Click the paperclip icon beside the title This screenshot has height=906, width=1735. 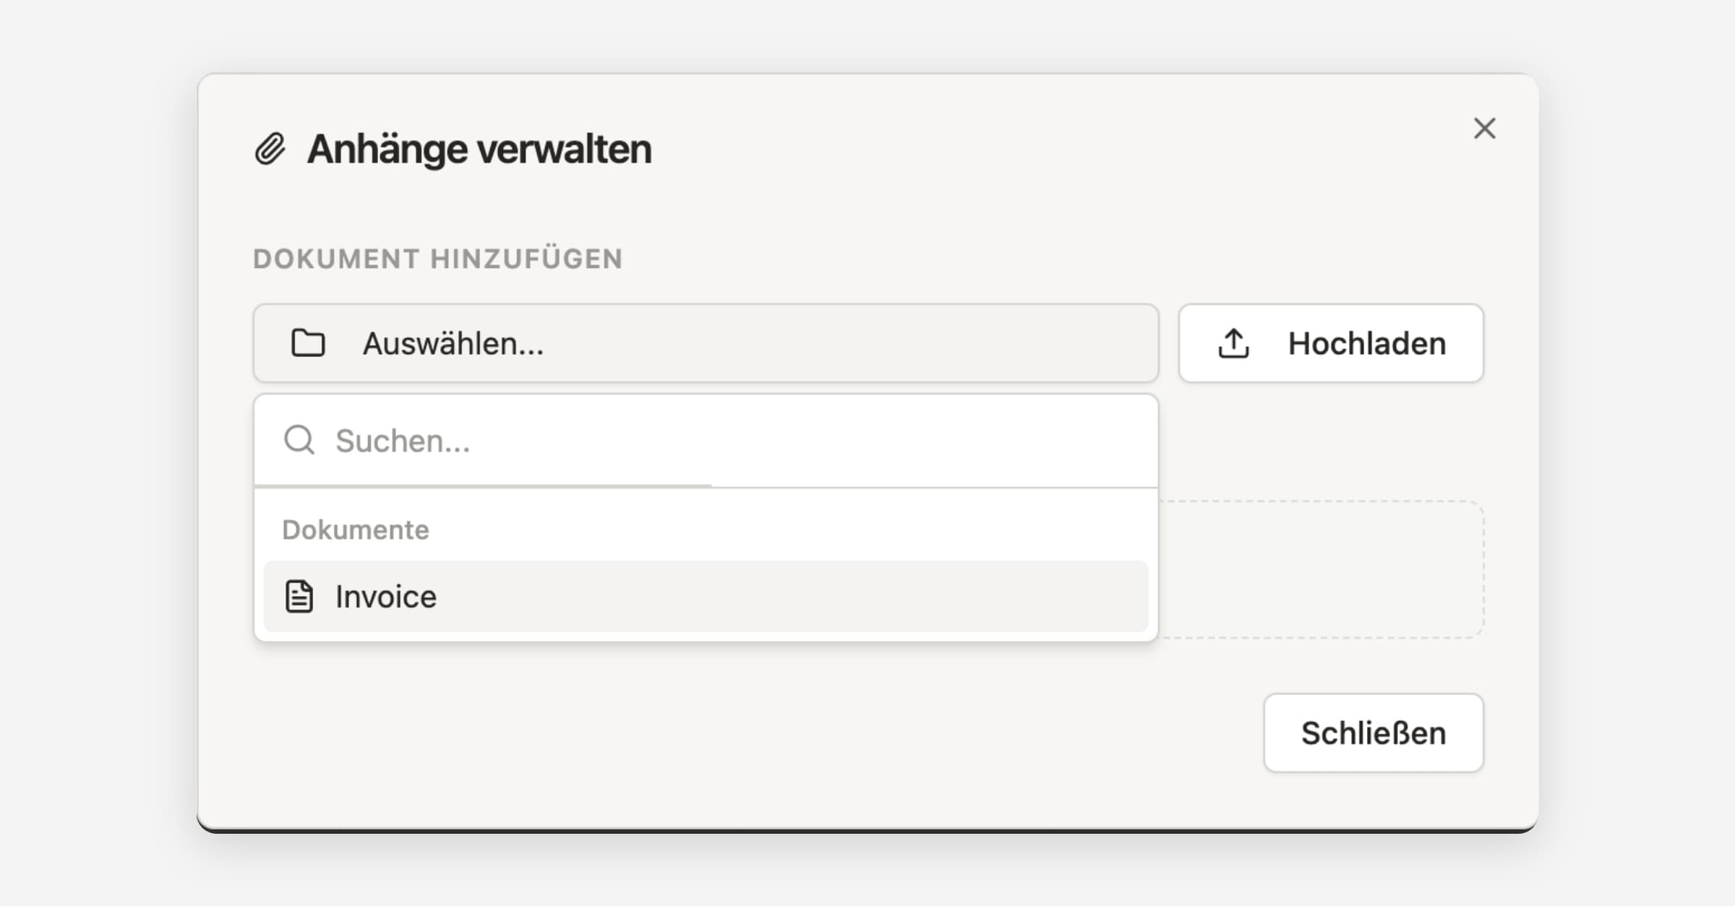tap(270, 149)
